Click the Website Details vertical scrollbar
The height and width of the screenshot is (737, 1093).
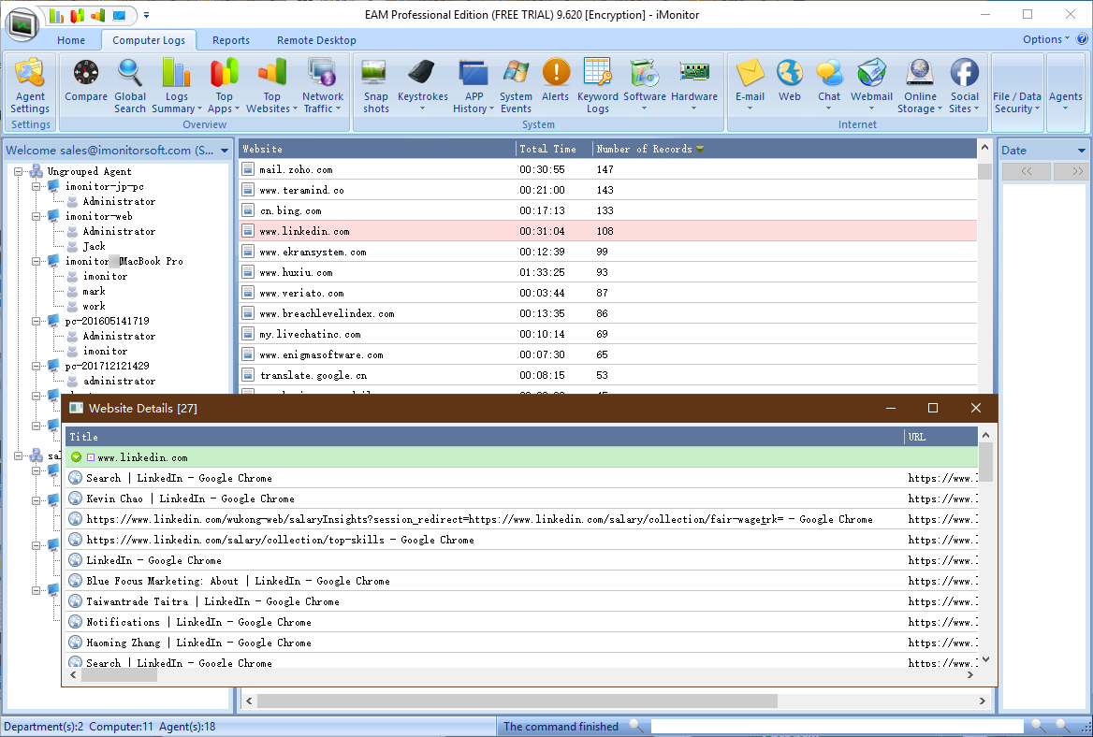click(985, 461)
